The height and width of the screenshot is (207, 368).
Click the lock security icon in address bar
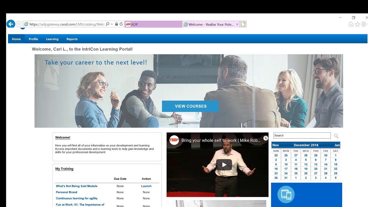[116, 24]
